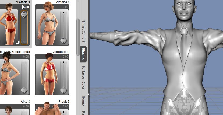Click the Aiko 3 value field 0.00
Screen dimensions: 223x115
point(26,106)
